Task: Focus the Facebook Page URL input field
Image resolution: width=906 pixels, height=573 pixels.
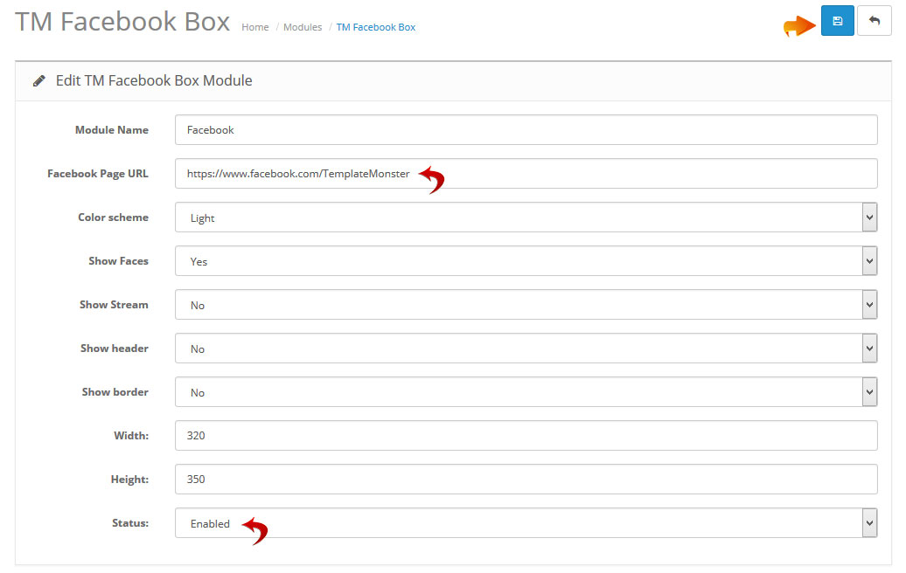Action: [526, 174]
